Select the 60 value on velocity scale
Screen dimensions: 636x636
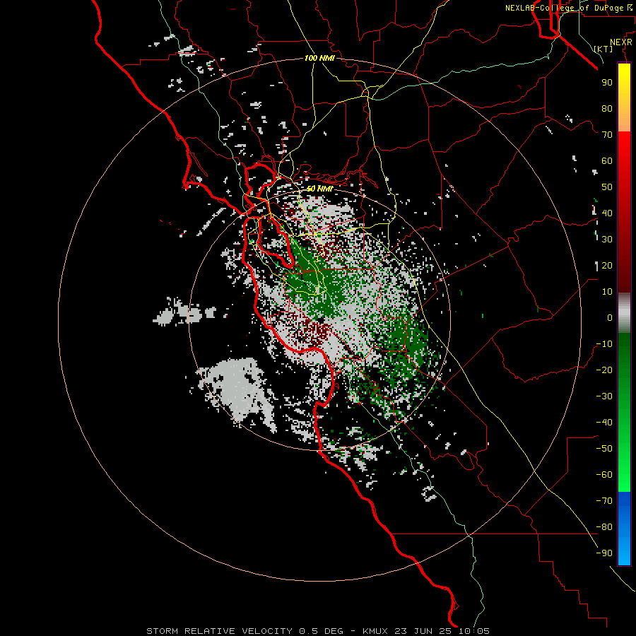607,160
